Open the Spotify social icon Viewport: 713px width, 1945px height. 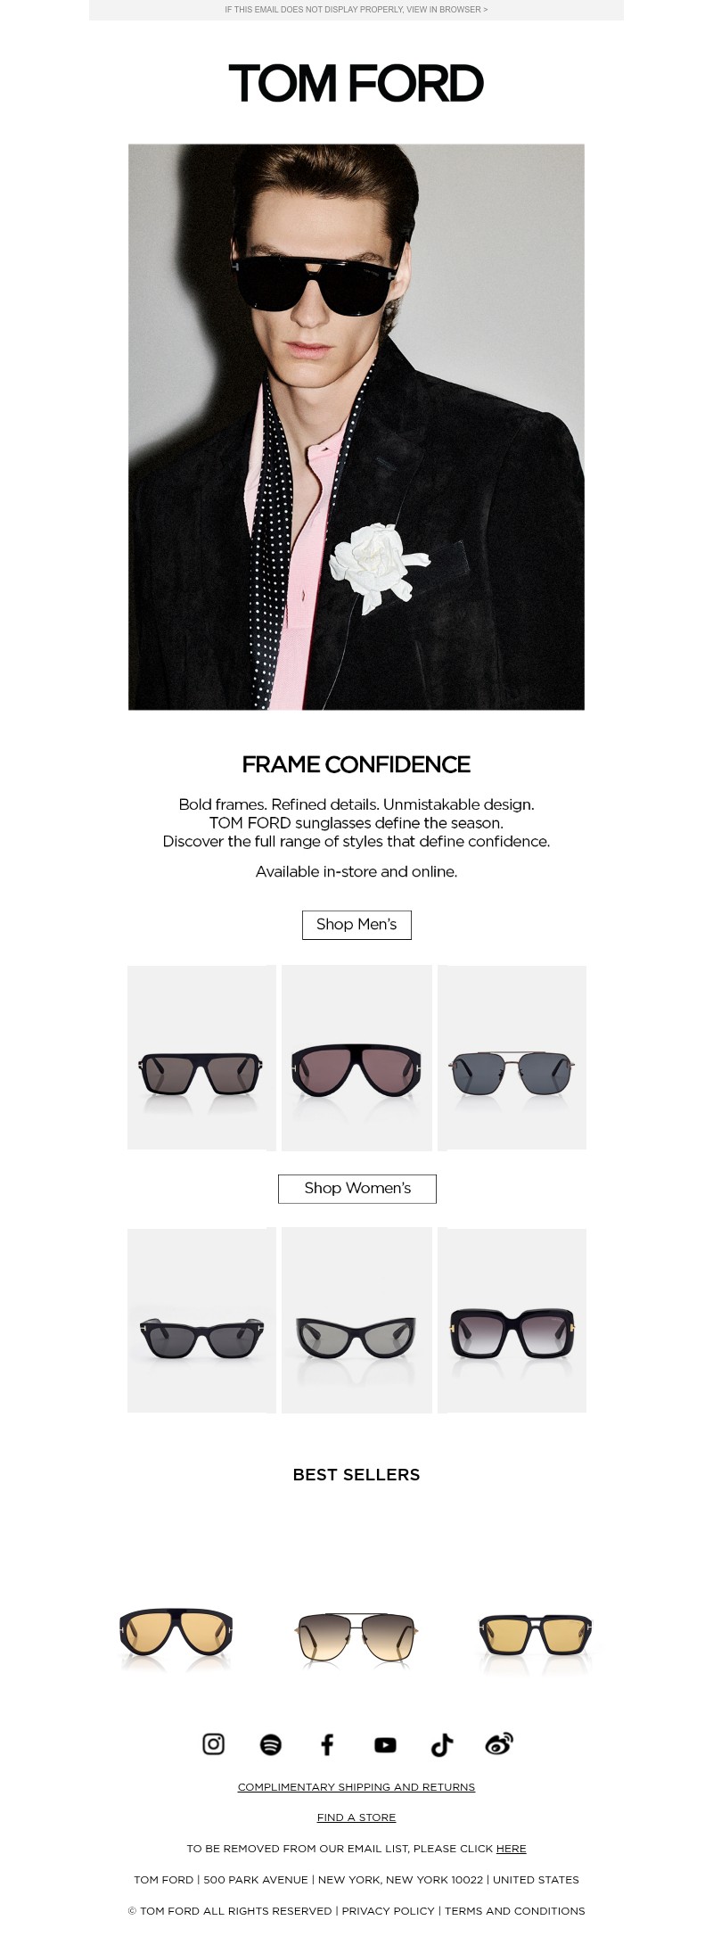(271, 1743)
